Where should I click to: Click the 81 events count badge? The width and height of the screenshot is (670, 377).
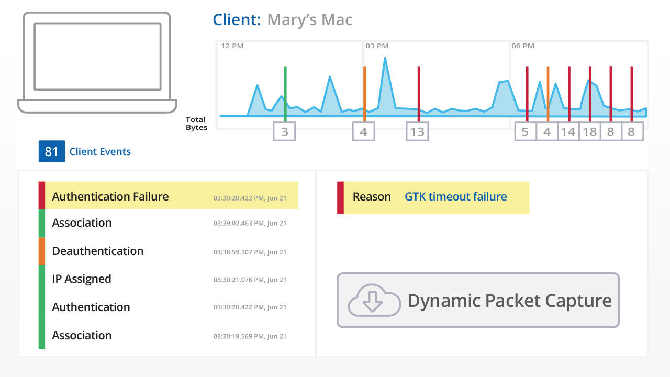point(51,151)
